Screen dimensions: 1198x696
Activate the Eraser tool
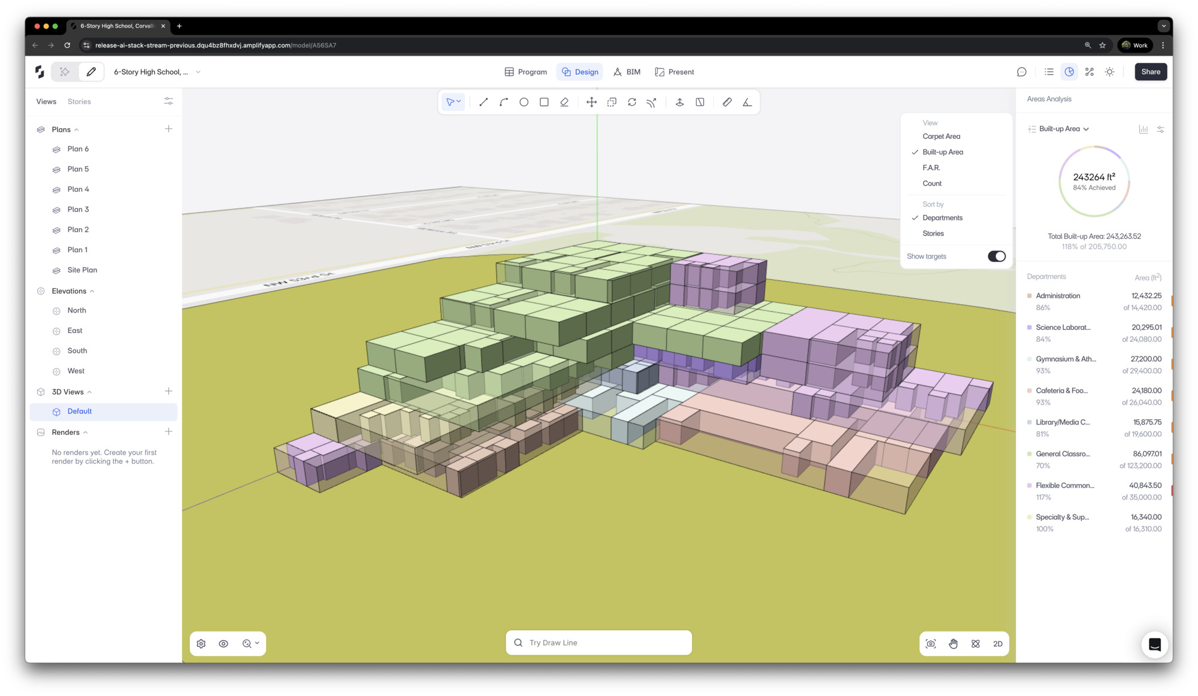(564, 102)
